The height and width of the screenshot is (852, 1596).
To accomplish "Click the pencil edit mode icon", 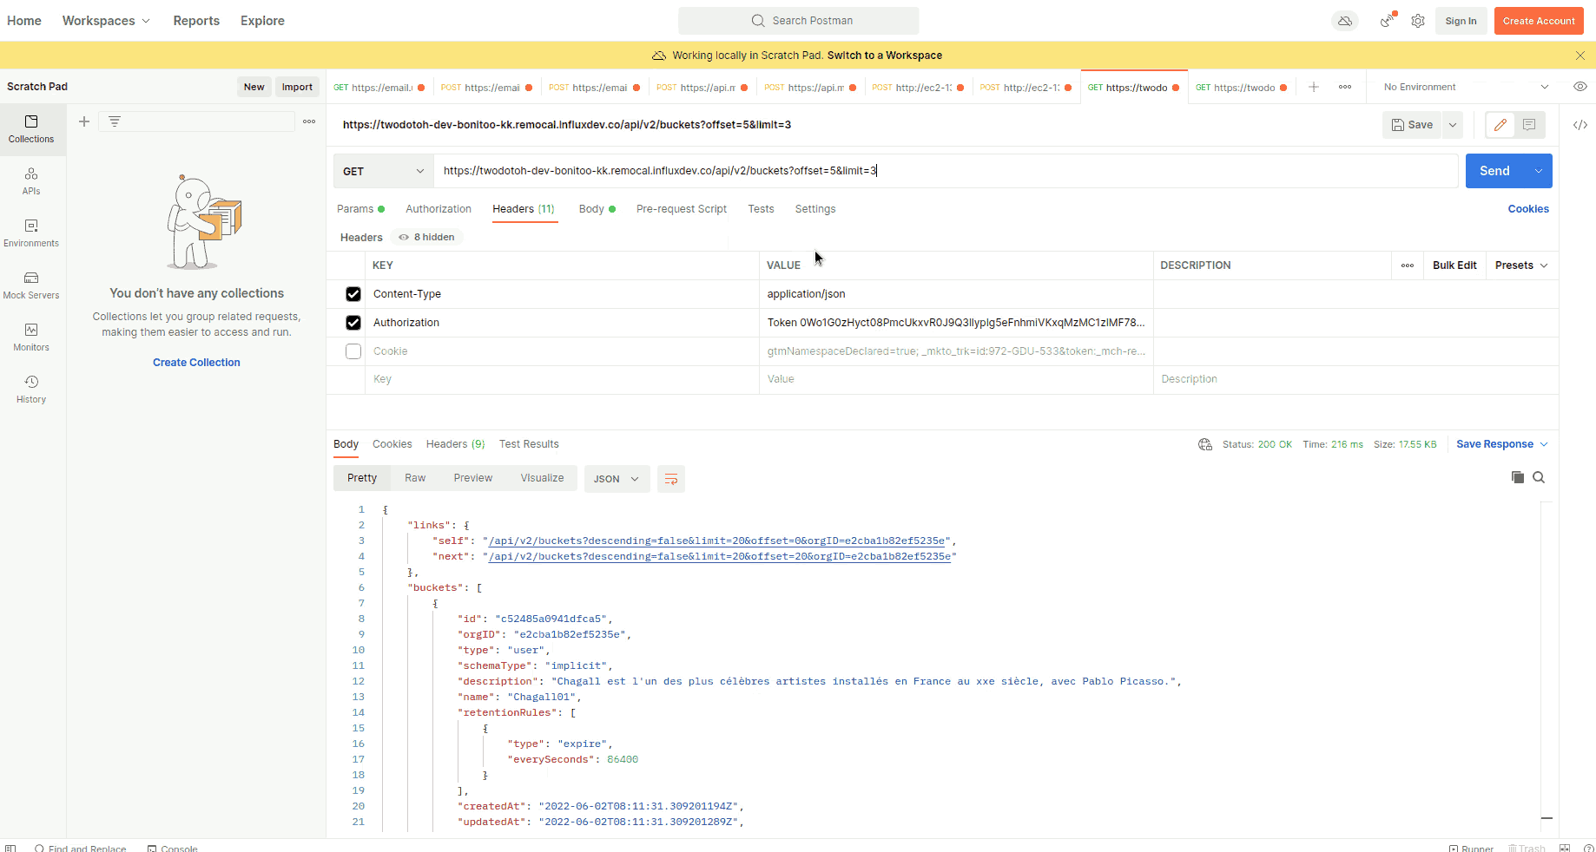I will pyautogui.click(x=1500, y=125).
